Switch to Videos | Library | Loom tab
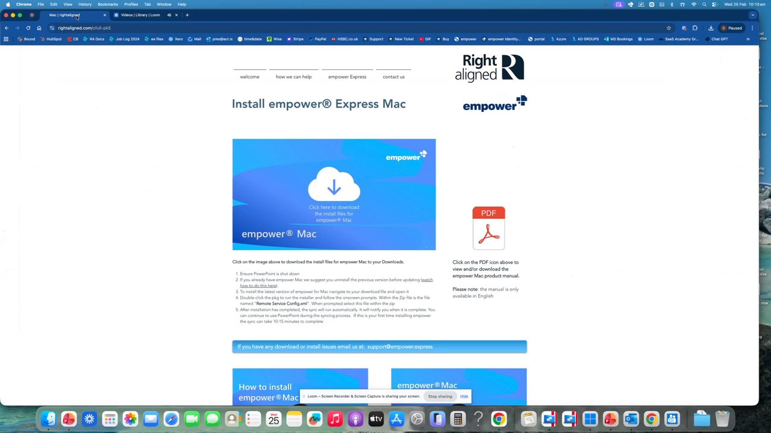This screenshot has width=771, height=433. pyautogui.click(x=140, y=15)
